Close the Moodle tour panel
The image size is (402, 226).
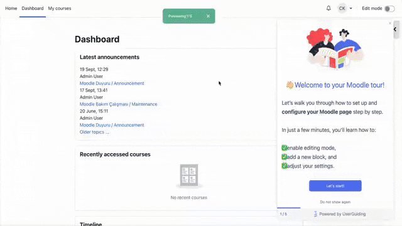pos(390,23)
